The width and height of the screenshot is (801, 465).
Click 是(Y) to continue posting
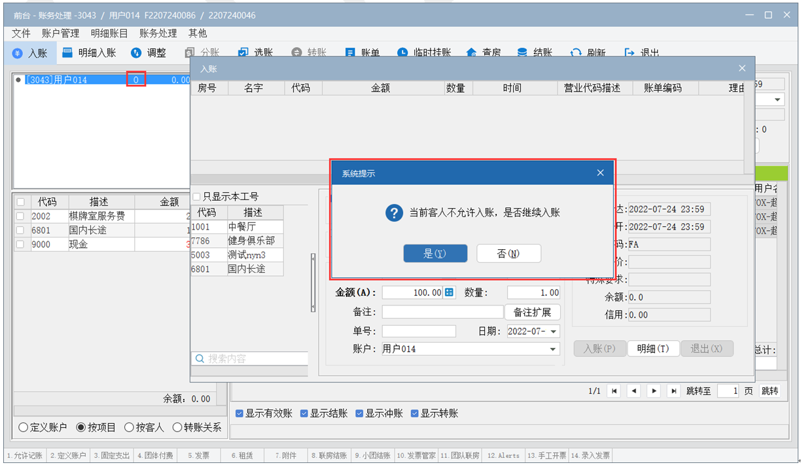pyautogui.click(x=435, y=254)
